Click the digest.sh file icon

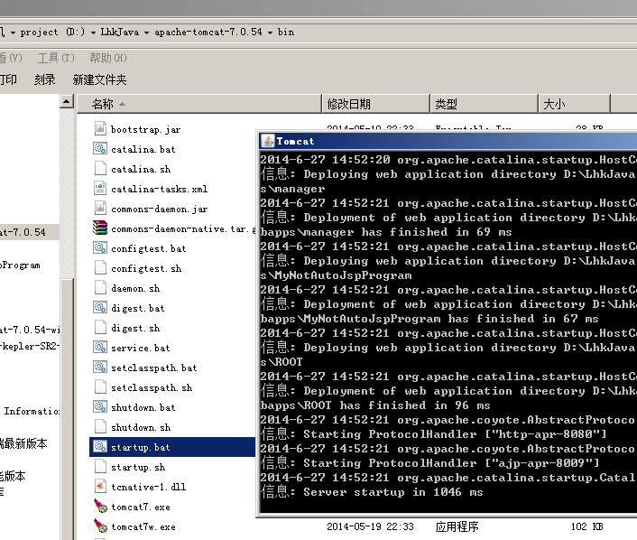tap(100, 327)
